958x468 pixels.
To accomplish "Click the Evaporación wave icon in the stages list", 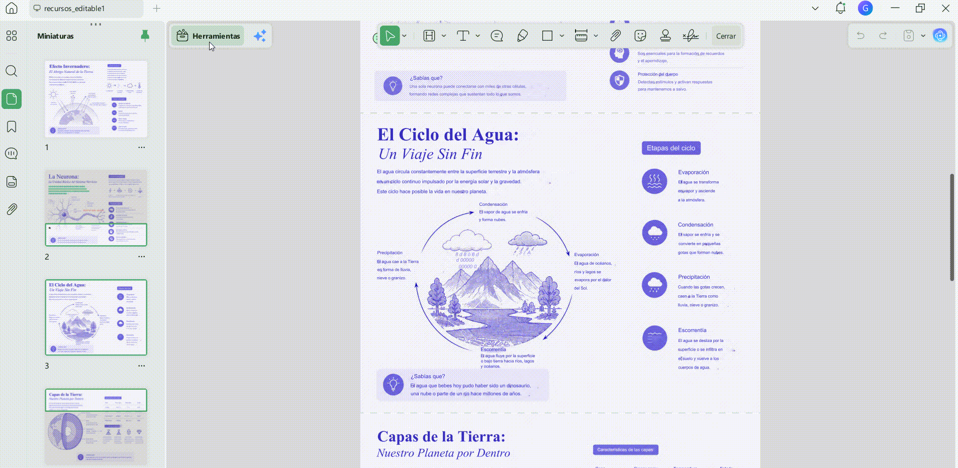I will [x=654, y=181].
